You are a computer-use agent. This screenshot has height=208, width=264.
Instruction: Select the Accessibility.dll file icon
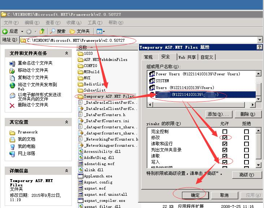(x=81, y=151)
